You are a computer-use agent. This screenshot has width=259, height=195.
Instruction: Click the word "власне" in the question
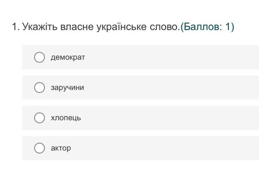tap(77, 27)
